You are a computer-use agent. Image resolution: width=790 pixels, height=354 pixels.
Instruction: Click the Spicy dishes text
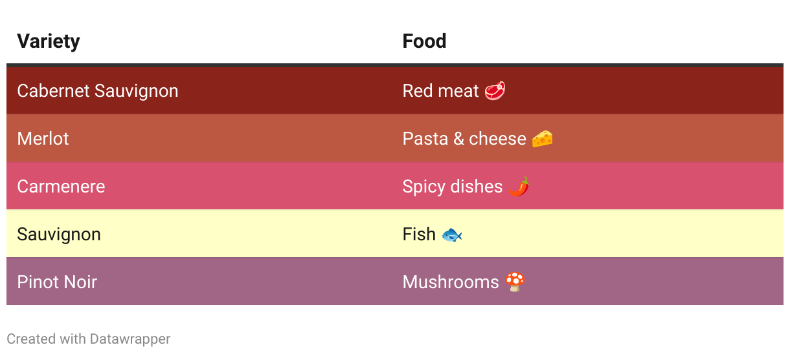pyautogui.click(x=453, y=186)
